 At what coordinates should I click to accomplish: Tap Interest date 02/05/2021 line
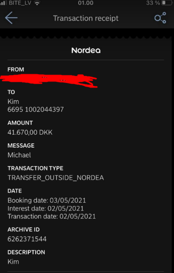click(x=46, y=209)
